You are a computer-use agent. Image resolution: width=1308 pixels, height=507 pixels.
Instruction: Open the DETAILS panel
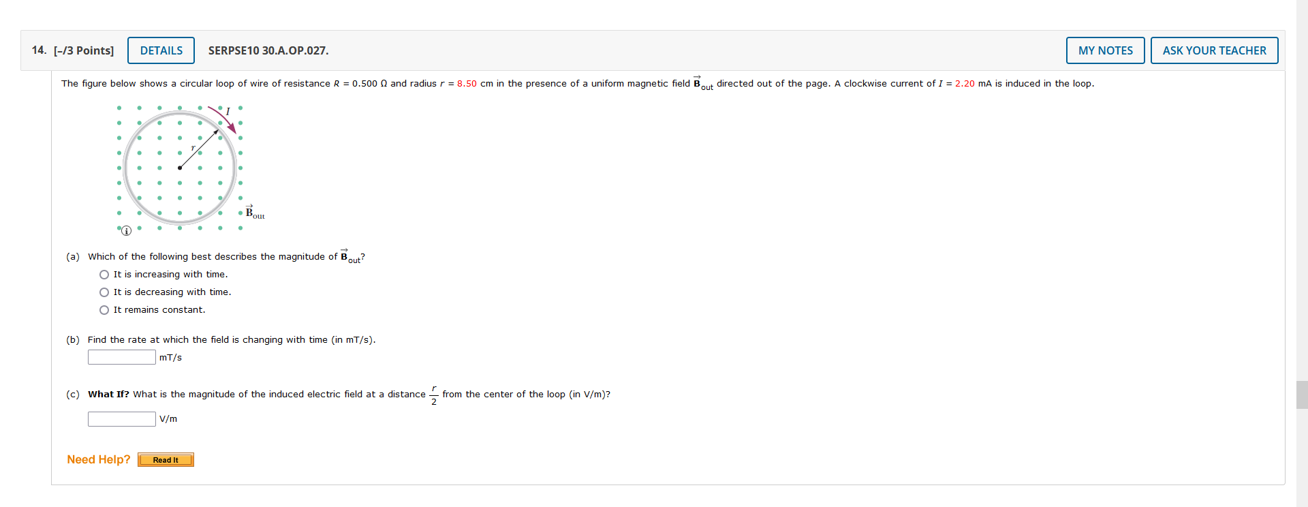[161, 50]
